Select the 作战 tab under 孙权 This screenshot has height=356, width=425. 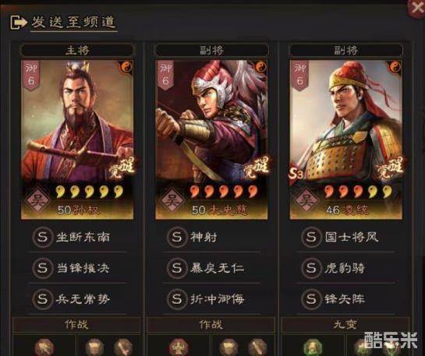click(76, 325)
